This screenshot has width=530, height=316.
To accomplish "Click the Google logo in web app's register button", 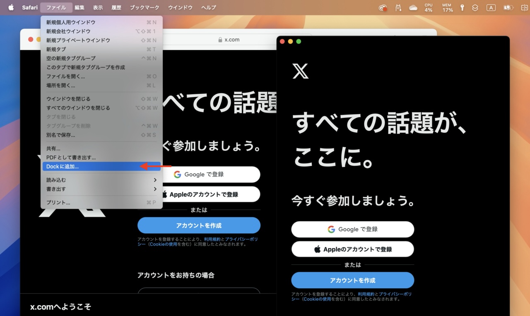I will coord(331,229).
